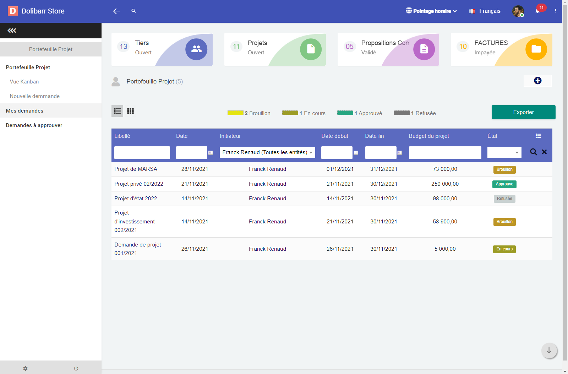Click the Exporter button
Viewport: 568px width, 374px height.
coord(523,112)
